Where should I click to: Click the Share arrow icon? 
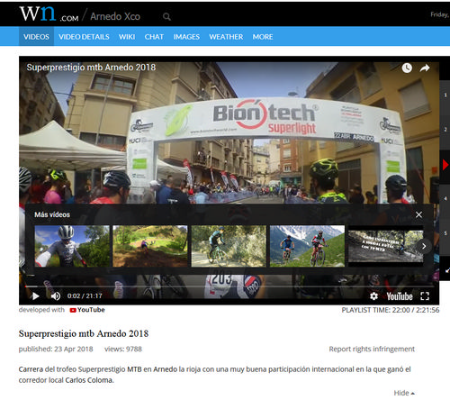click(x=425, y=68)
